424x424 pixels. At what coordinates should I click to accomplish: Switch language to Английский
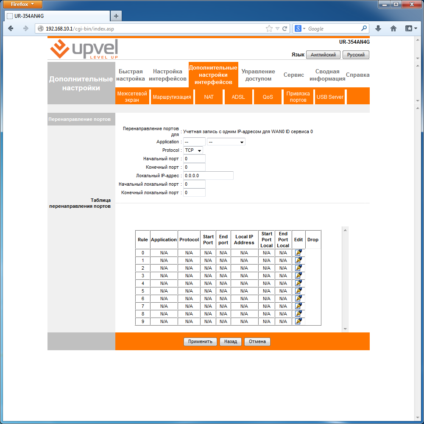coord(323,55)
